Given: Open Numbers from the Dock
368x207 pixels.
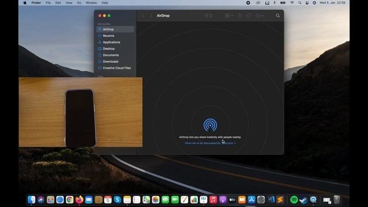Looking at the screenshot, I should [194, 200].
